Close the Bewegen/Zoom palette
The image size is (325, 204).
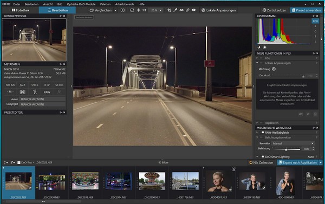(64, 16)
